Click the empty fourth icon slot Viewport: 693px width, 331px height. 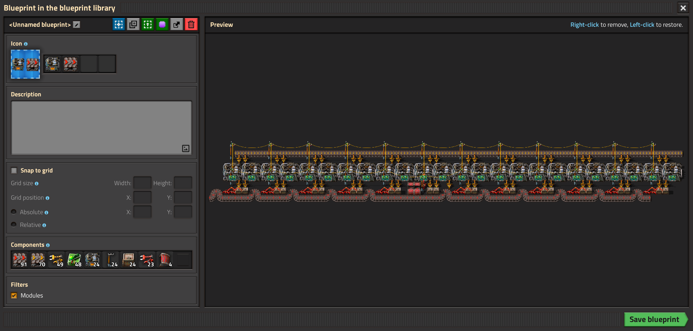(107, 64)
